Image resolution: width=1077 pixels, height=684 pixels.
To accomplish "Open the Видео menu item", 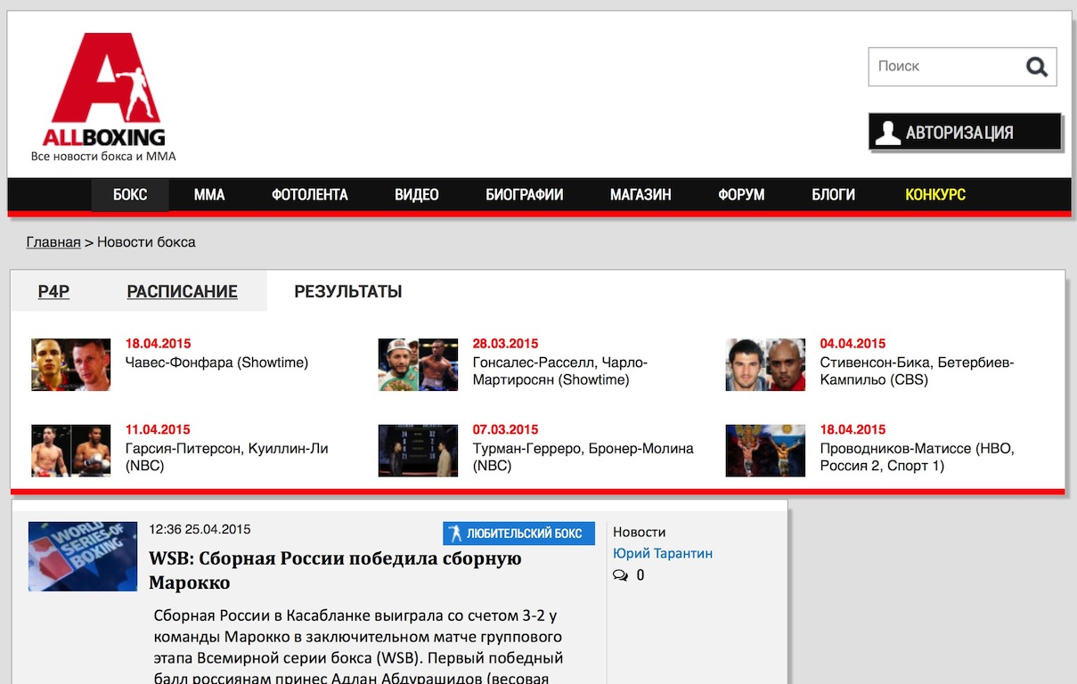I will tap(417, 195).
